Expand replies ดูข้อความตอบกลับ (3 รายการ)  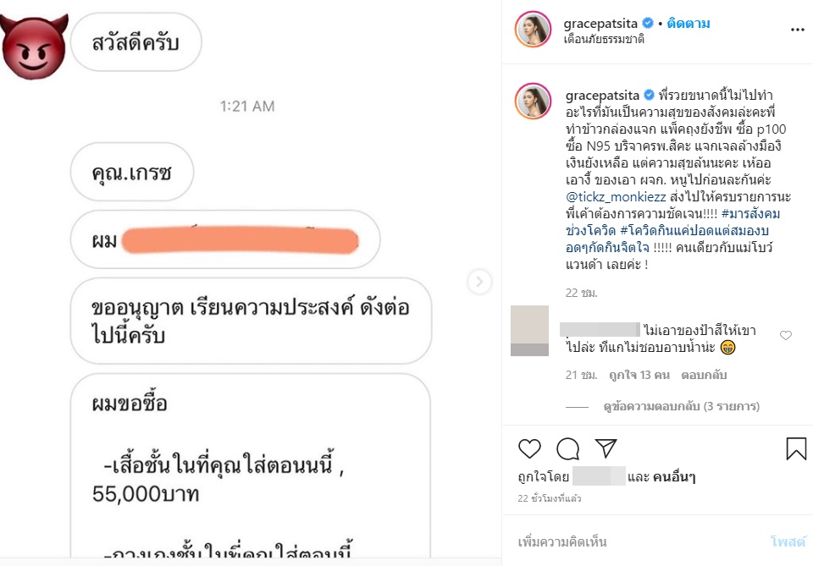coord(681,406)
